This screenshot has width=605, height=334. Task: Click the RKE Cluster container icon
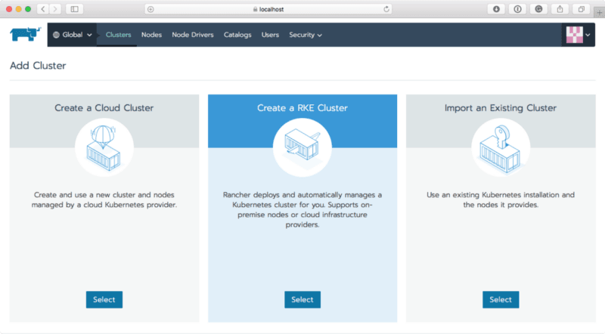point(302,148)
